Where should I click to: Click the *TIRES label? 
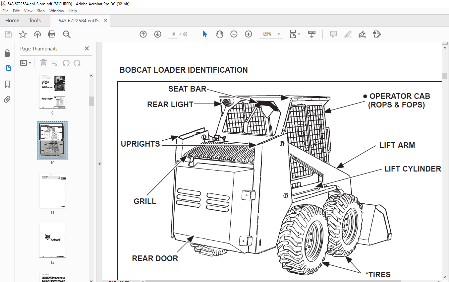point(378,275)
